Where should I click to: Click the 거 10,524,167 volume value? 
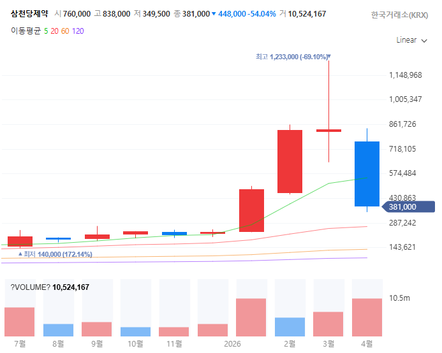pos(303,14)
